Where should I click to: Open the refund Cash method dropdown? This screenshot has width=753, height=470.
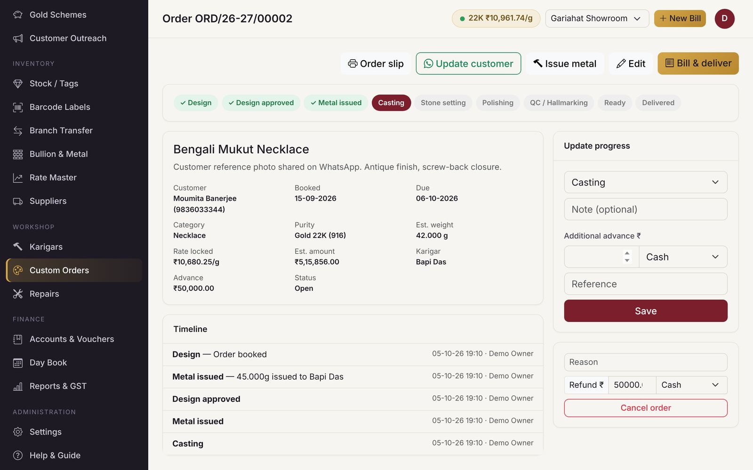click(691, 385)
